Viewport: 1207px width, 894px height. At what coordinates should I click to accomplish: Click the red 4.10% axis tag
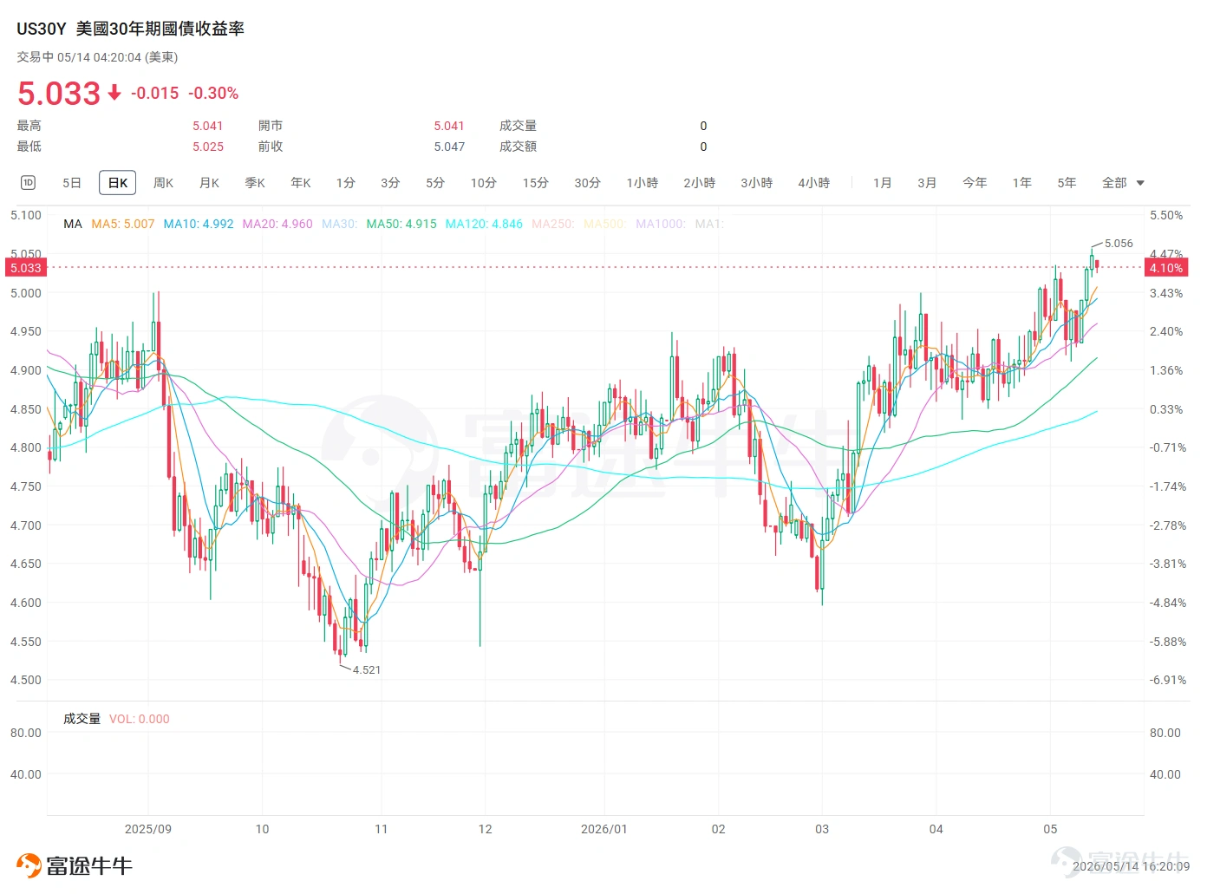click(1166, 268)
